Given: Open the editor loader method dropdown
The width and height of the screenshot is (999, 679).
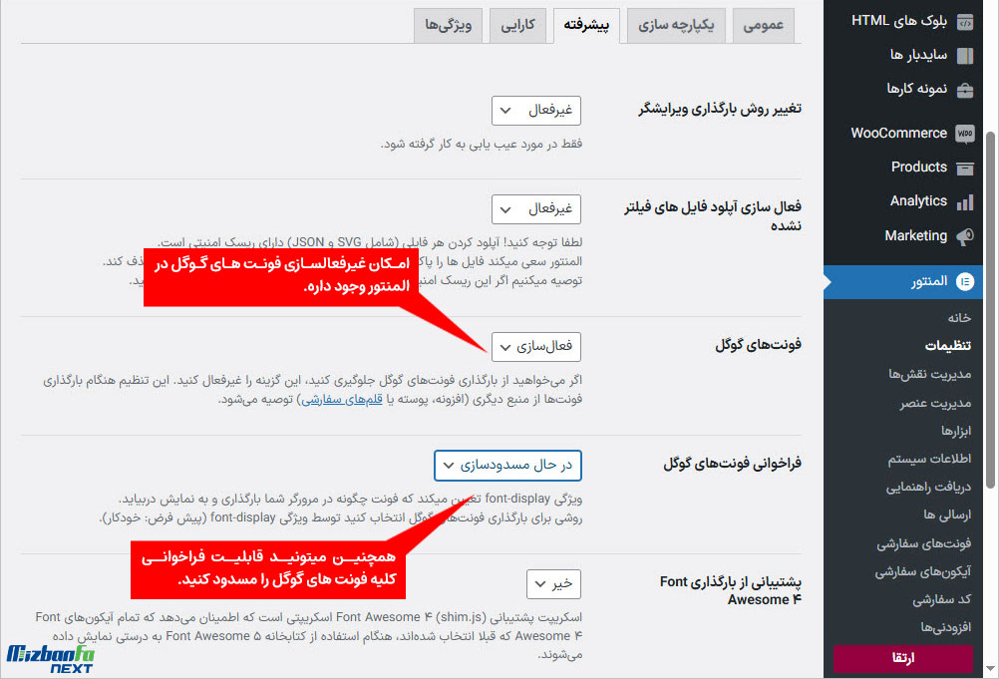Looking at the screenshot, I should 536,111.
